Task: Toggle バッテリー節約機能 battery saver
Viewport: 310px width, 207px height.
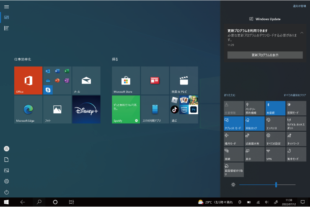Action: (255, 108)
